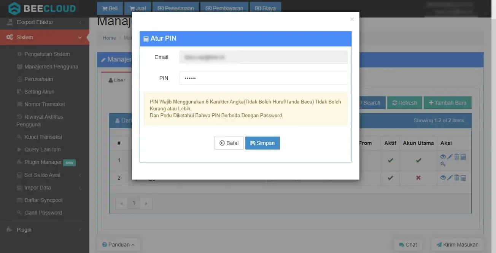Viewport: 496px width, 253px height.
Task: Open Pengaturan Sistem in sidebar
Action: tap(47, 54)
